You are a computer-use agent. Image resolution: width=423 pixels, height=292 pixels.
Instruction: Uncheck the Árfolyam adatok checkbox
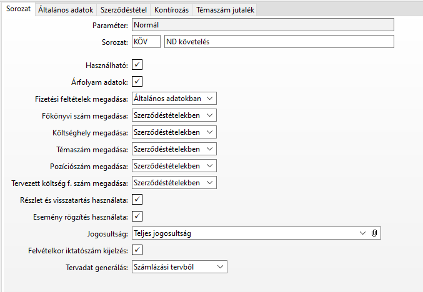tap(137, 81)
